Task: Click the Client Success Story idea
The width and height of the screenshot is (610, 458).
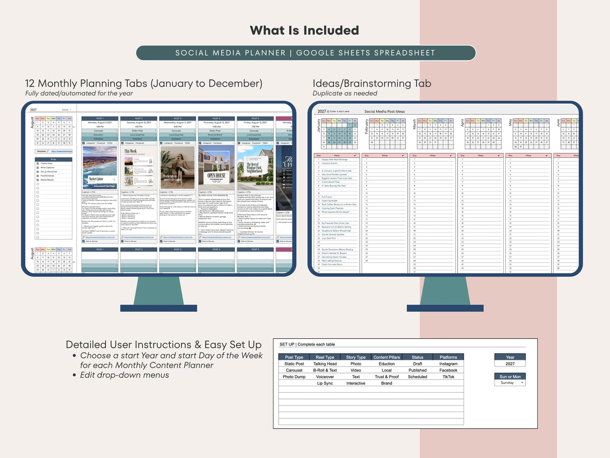Action: (332, 265)
